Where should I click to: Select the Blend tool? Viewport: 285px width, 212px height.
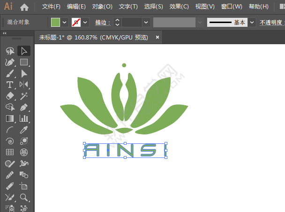click(x=24, y=141)
